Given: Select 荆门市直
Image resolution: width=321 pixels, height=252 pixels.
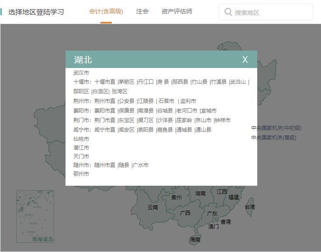Looking at the screenshot, I should click(x=105, y=120).
